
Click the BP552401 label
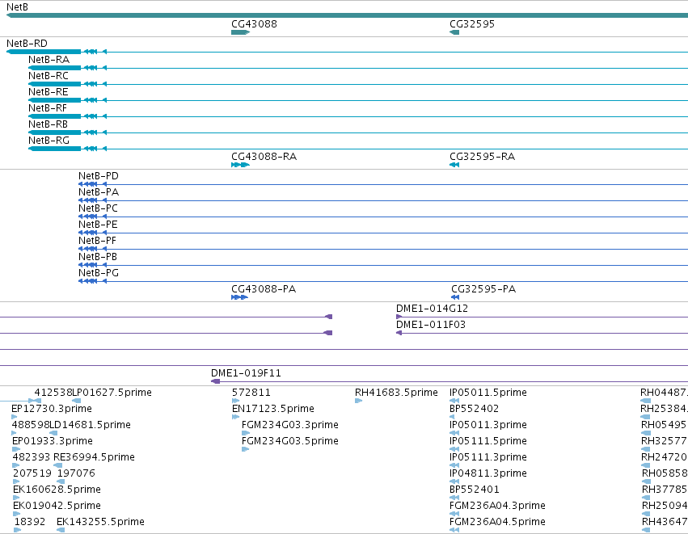(x=475, y=490)
